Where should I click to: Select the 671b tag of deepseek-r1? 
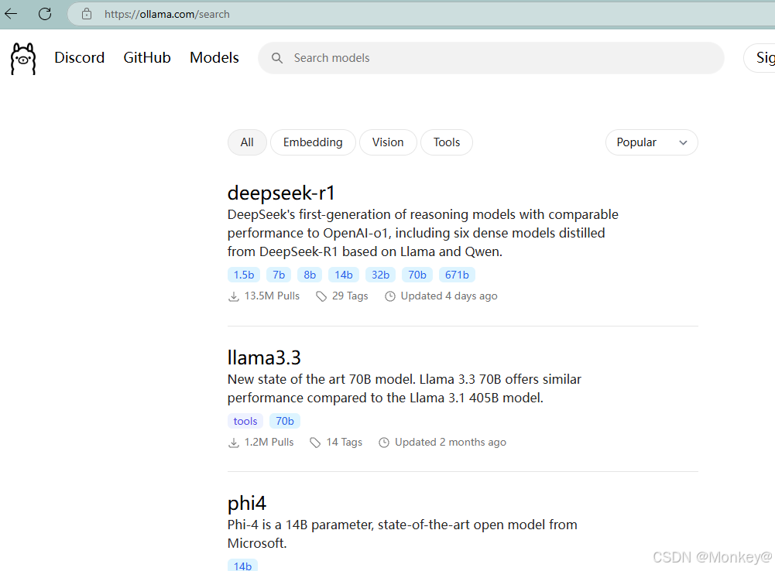click(x=458, y=275)
